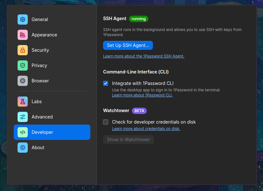Click the Security lock icon
Viewport: 263px width, 191px height.
pos(22,50)
